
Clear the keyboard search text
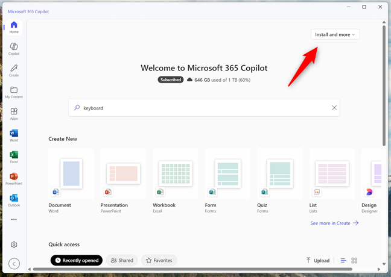tap(334, 108)
